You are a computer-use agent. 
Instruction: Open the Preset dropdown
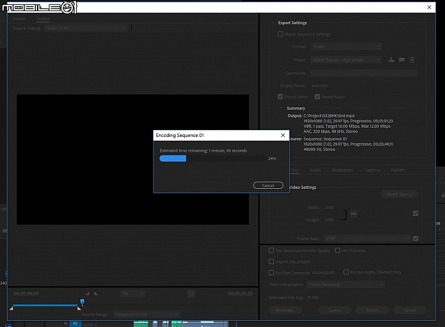click(346, 60)
